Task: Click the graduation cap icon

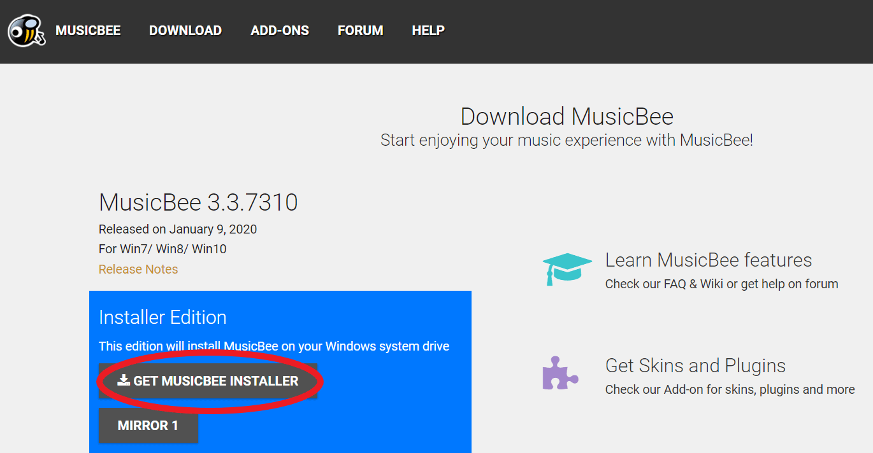Action: click(566, 268)
